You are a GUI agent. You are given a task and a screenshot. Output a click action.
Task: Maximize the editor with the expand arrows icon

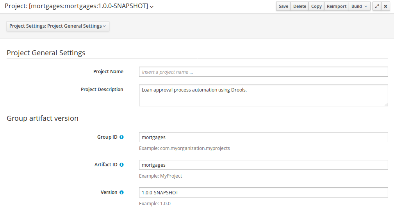click(x=377, y=6)
